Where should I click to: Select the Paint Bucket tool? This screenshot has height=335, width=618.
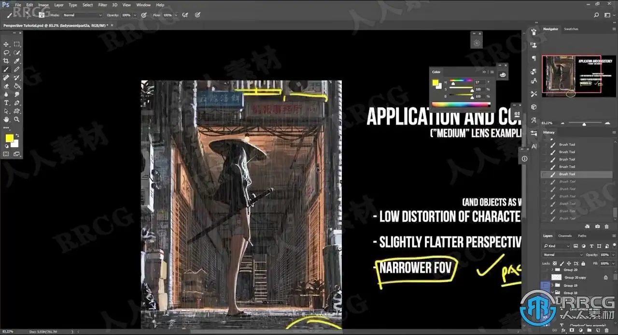pos(17,86)
